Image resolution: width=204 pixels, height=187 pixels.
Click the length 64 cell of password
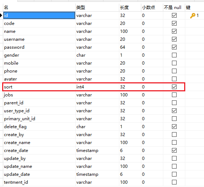(130, 47)
